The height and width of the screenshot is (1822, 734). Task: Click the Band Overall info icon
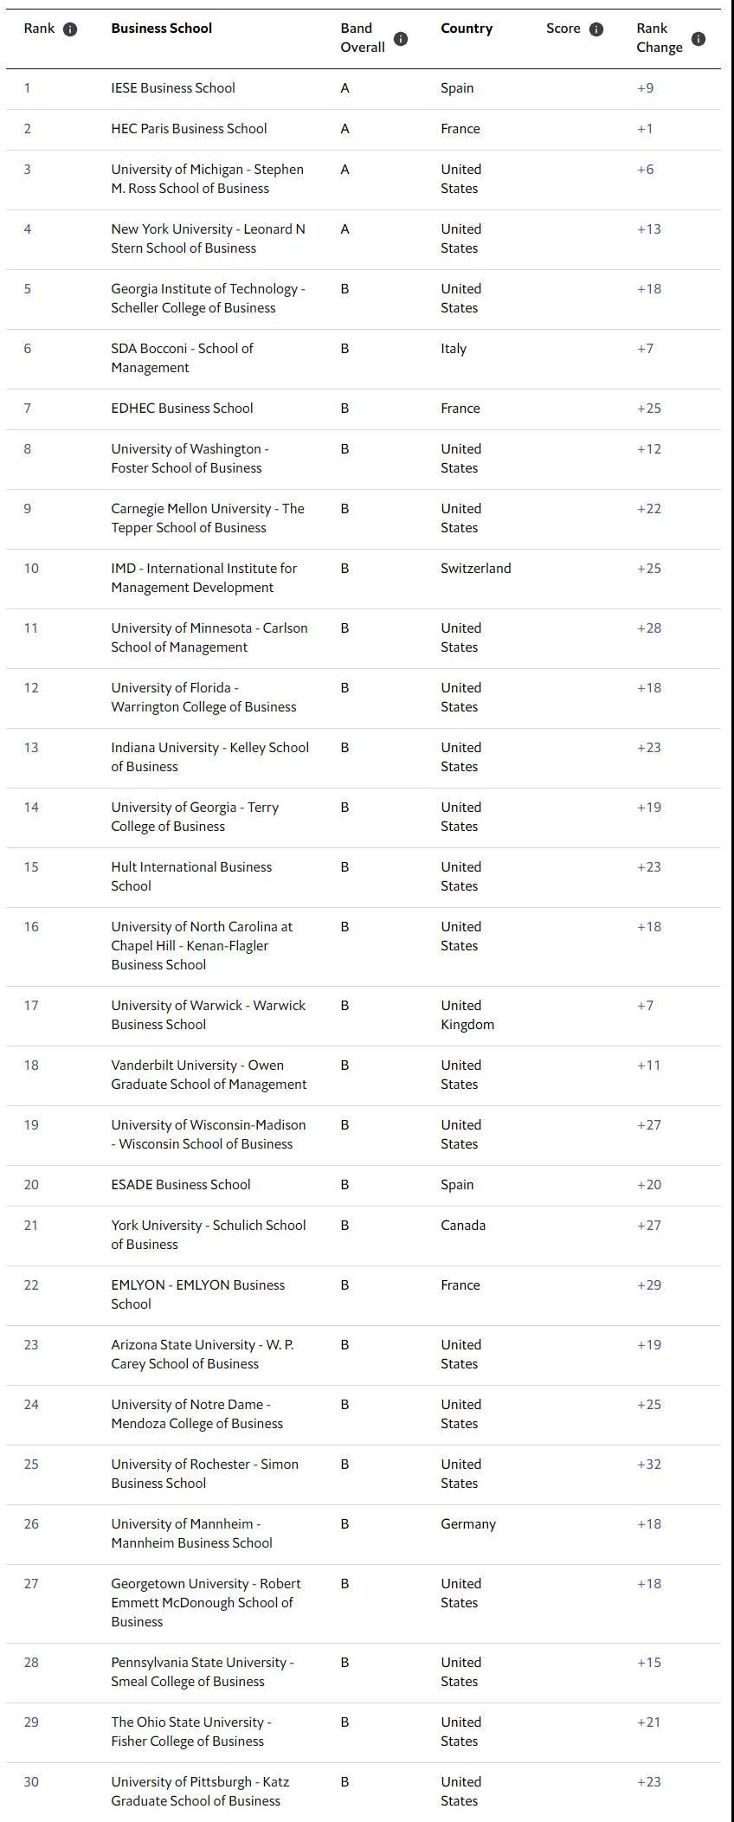tap(401, 39)
